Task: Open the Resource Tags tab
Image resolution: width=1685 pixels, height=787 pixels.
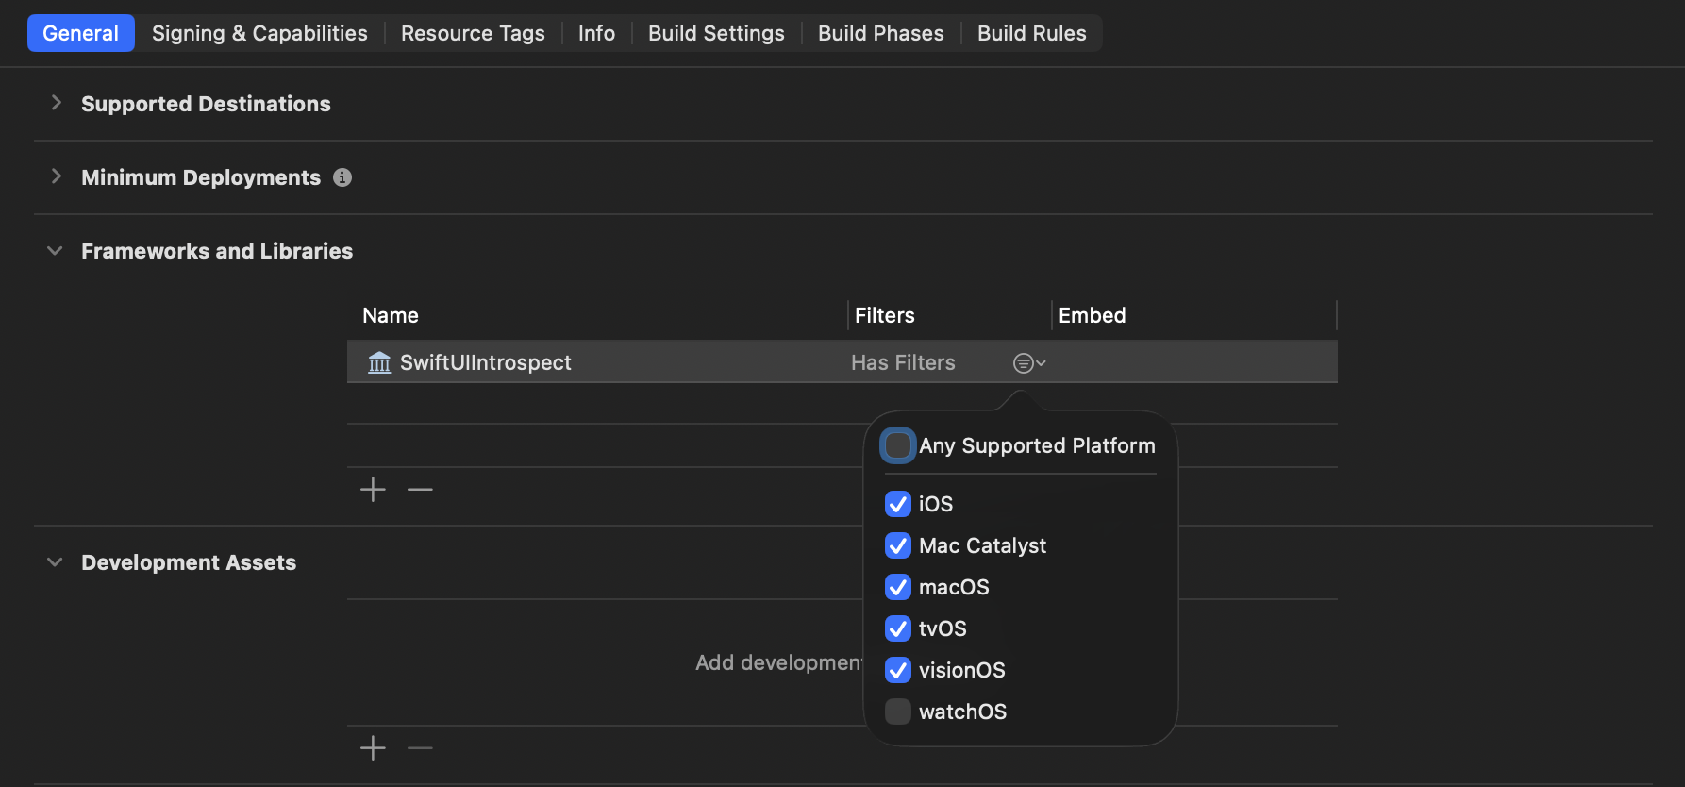Action: [x=473, y=33]
